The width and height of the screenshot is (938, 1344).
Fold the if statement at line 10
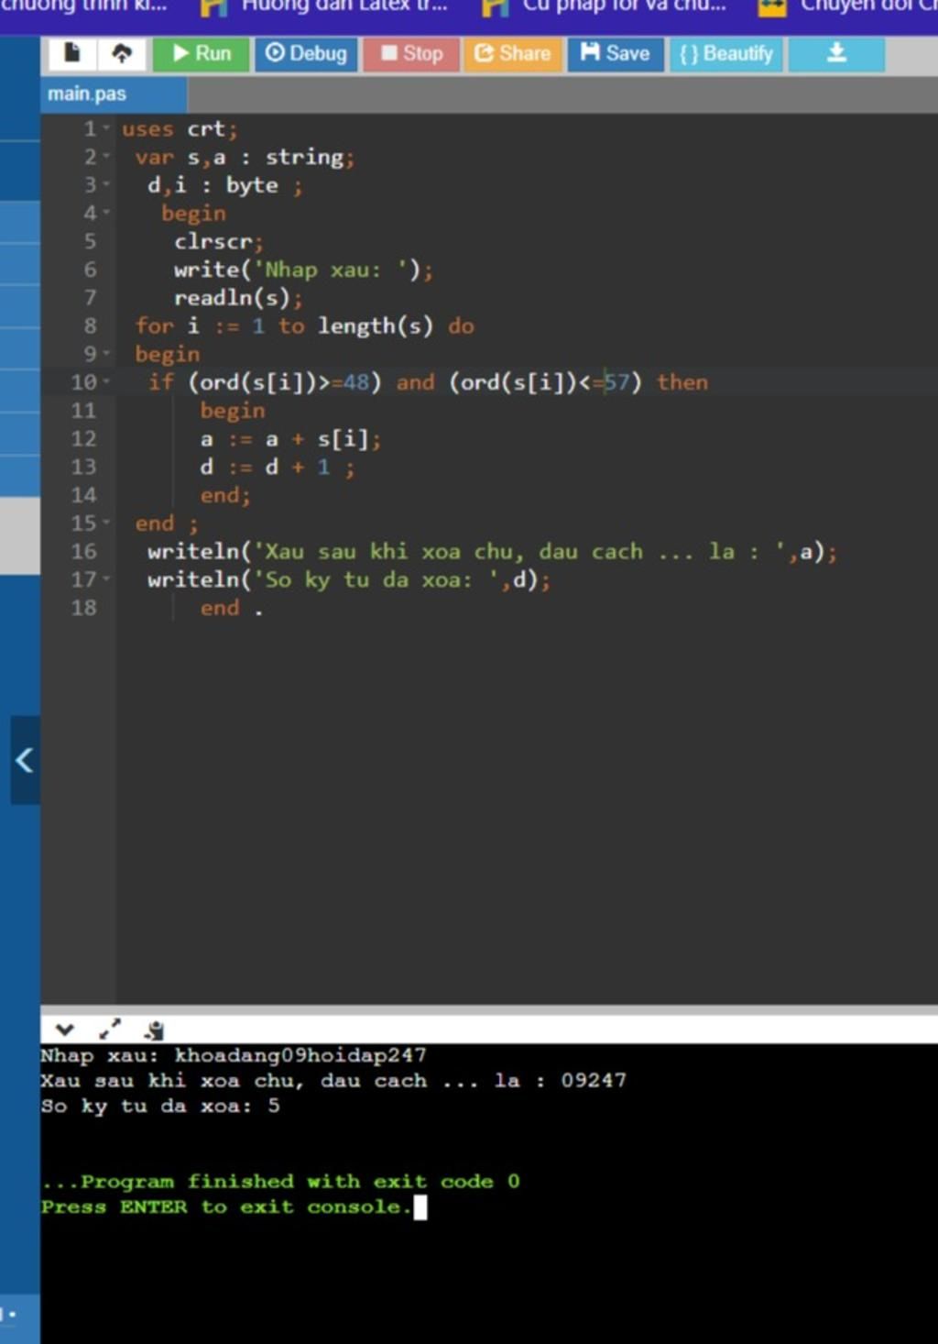click(106, 382)
